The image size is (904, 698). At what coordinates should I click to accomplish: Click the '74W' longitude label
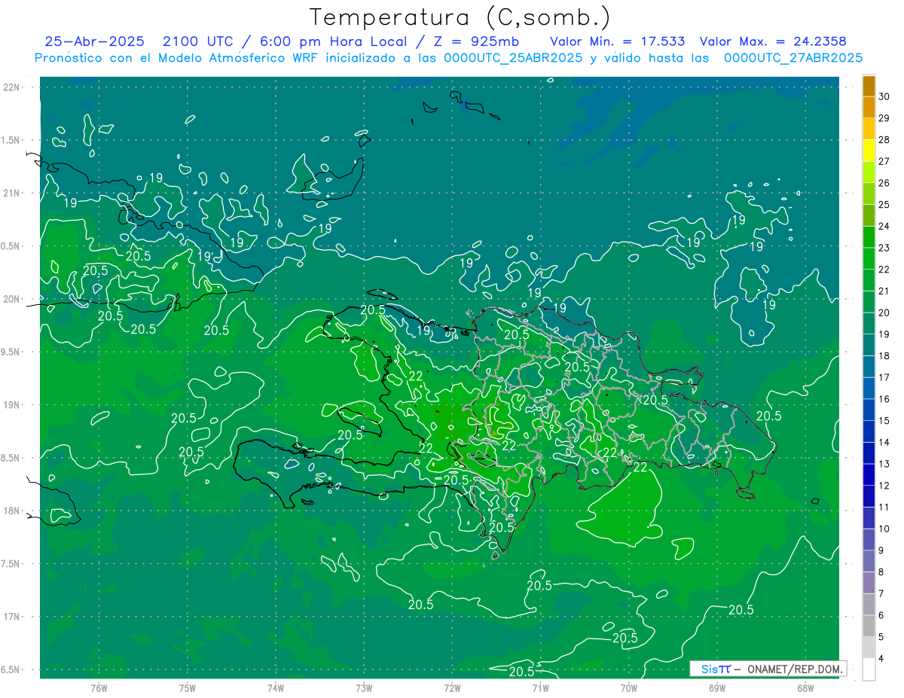[276, 688]
